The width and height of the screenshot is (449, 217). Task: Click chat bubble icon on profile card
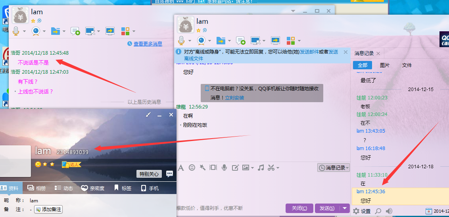tap(169, 173)
